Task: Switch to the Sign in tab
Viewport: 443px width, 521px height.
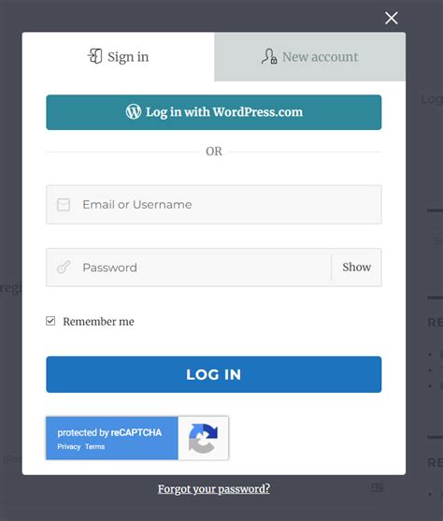Action: coord(118,56)
